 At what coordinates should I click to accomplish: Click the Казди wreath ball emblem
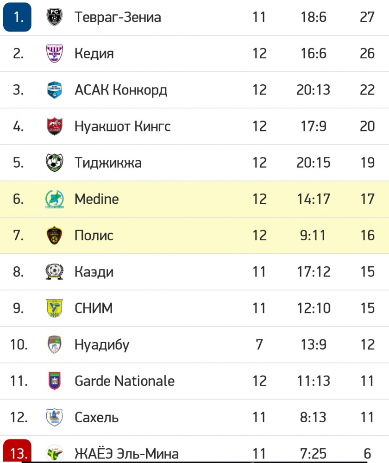point(55,272)
